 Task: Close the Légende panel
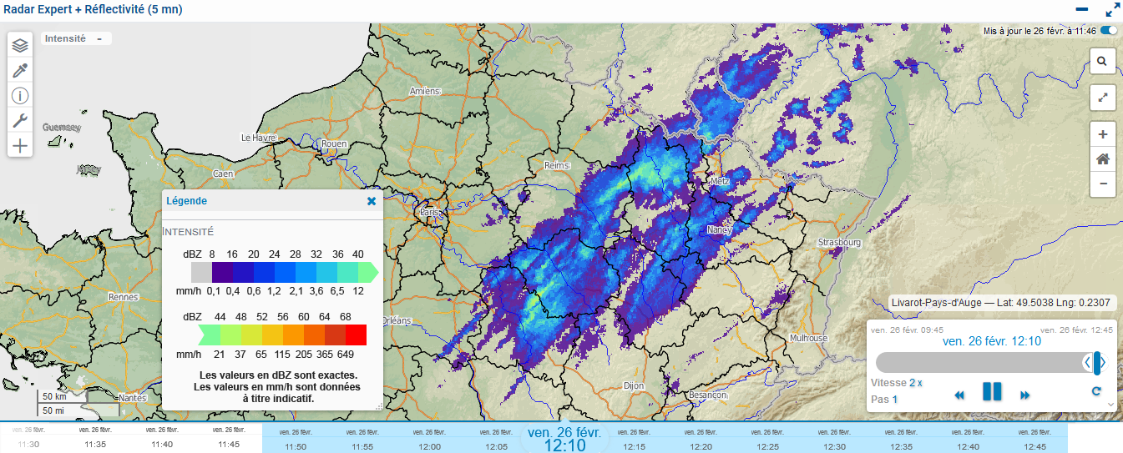click(x=372, y=201)
